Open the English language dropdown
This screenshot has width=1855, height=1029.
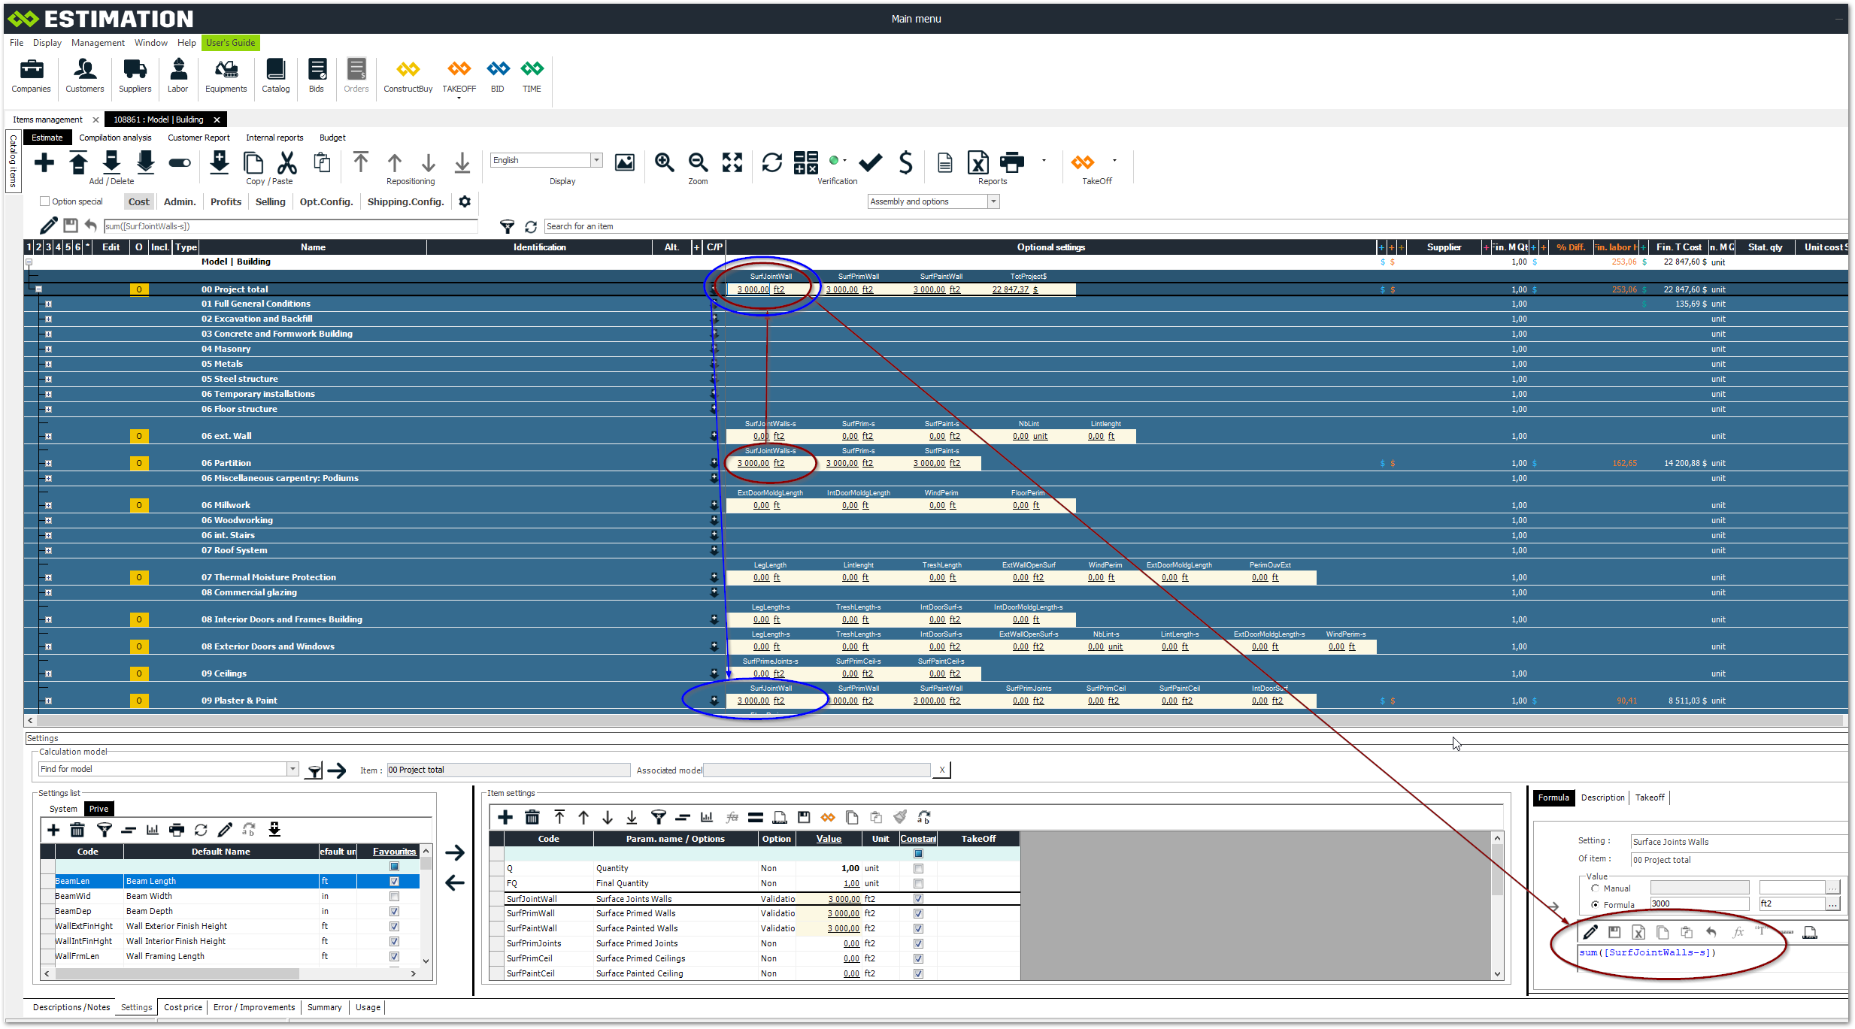pos(596,160)
